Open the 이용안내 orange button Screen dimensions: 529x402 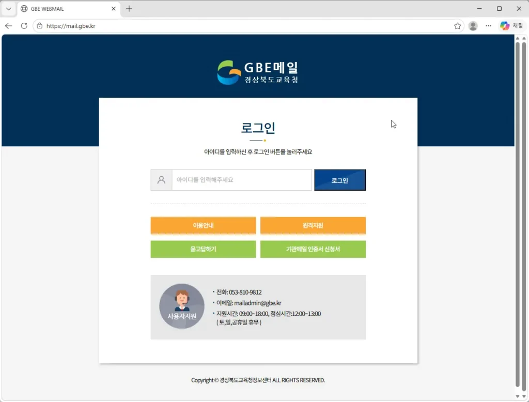pos(203,225)
